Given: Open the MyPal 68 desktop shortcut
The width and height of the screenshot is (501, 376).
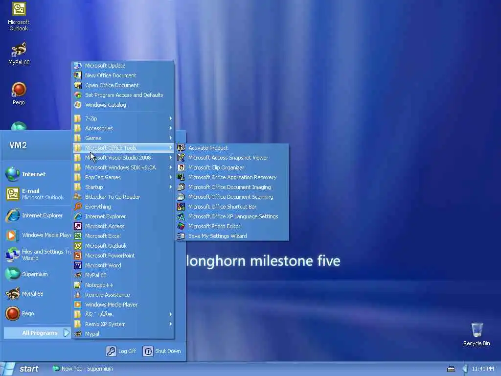Looking at the screenshot, I should (x=19, y=53).
